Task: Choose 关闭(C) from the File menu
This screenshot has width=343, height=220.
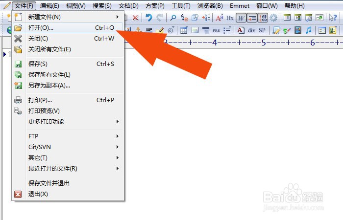Action: [x=68, y=39]
